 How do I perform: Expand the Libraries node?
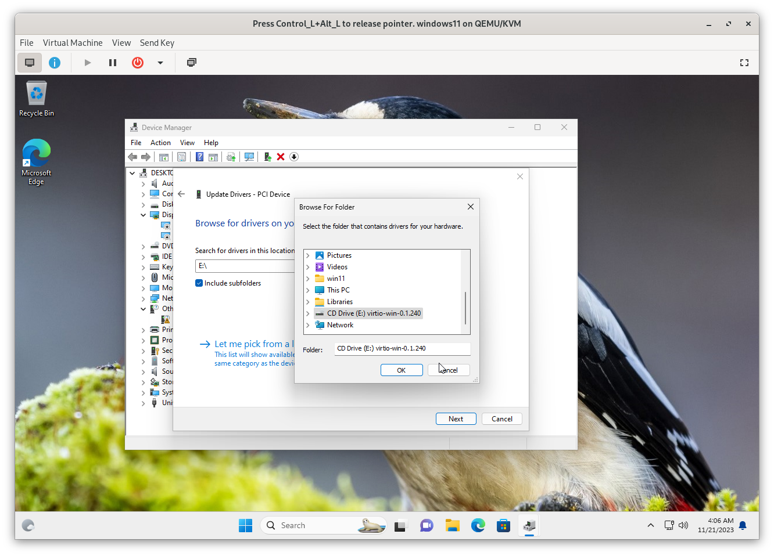(x=308, y=302)
